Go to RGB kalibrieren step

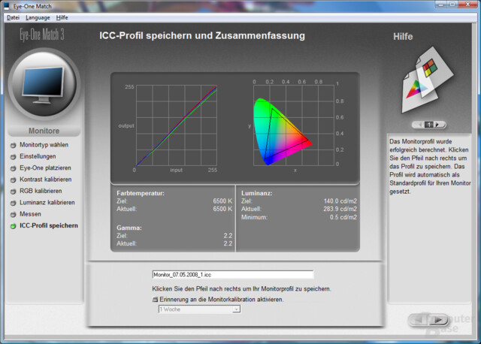click(x=41, y=191)
